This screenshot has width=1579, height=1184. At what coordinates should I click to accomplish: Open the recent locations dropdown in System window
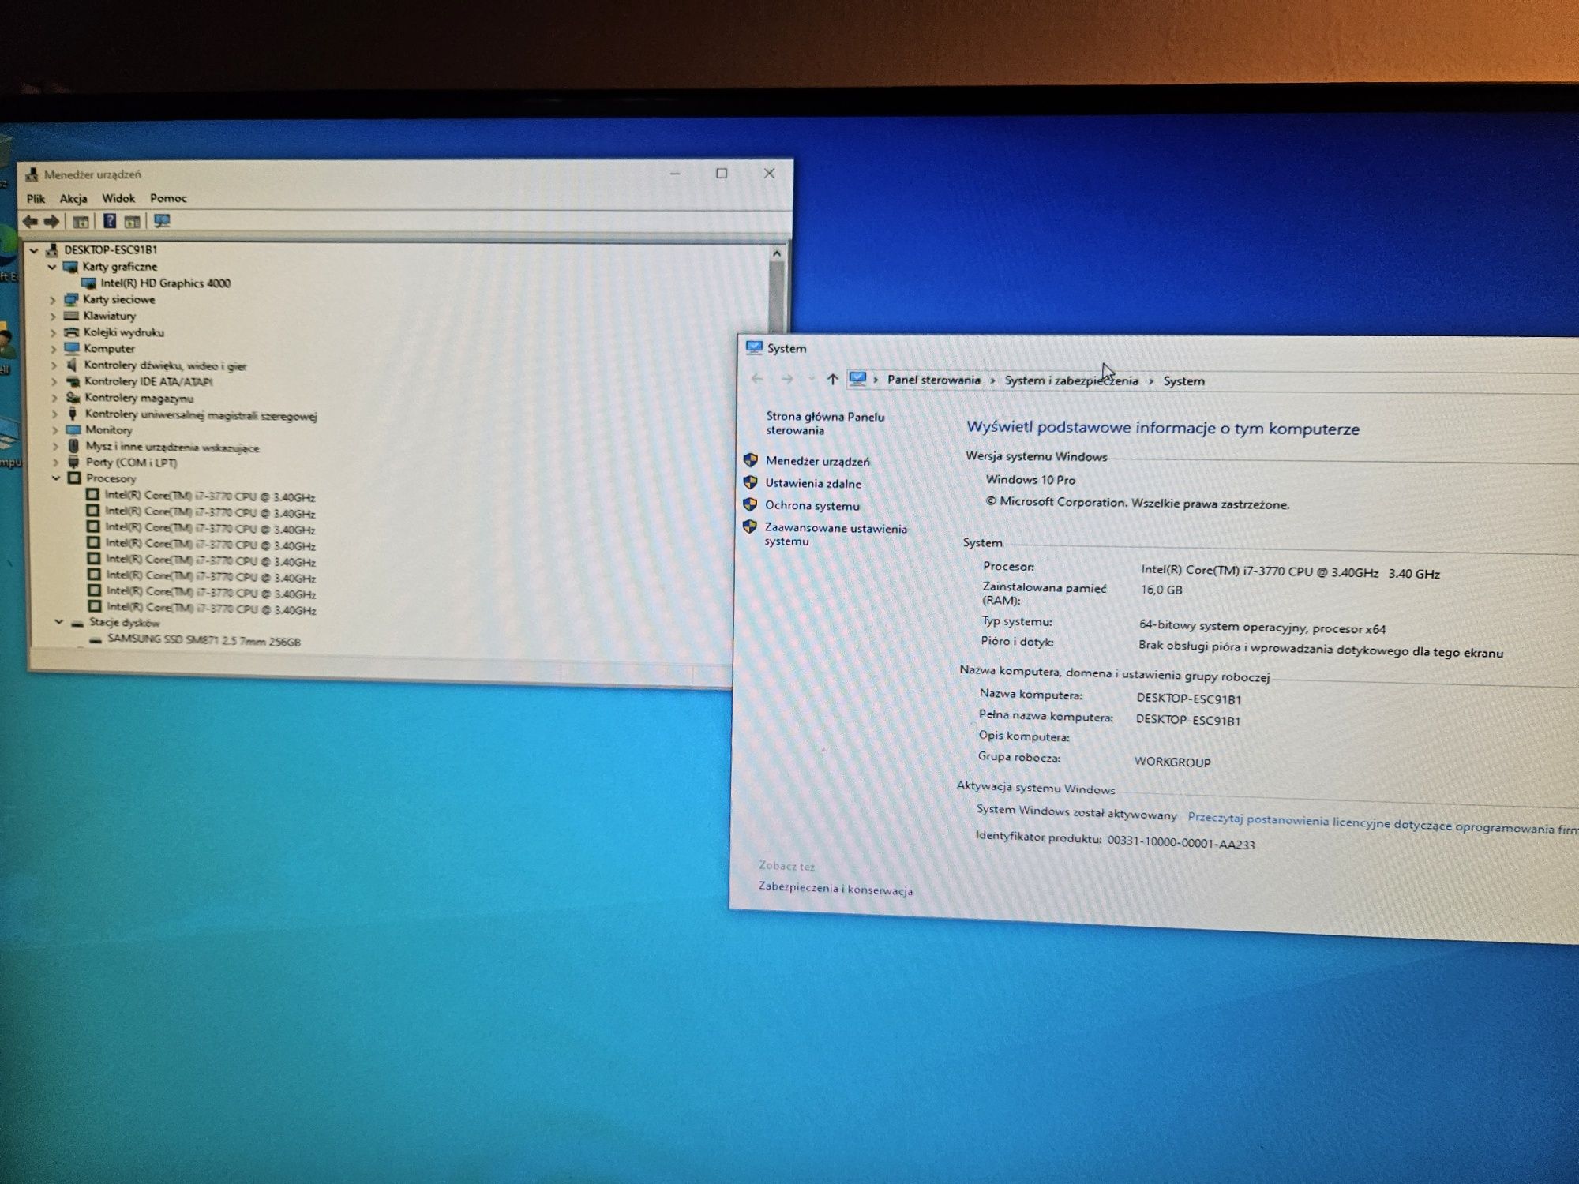click(x=811, y=380)
